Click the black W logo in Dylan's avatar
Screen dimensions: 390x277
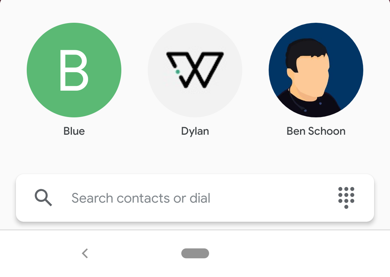pos(195,70)
